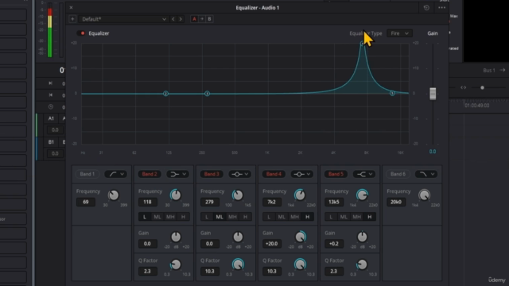
Task: Disable Band 2
Action: 150,174
